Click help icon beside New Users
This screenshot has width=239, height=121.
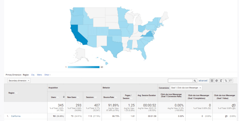click(x=79, y=97)
